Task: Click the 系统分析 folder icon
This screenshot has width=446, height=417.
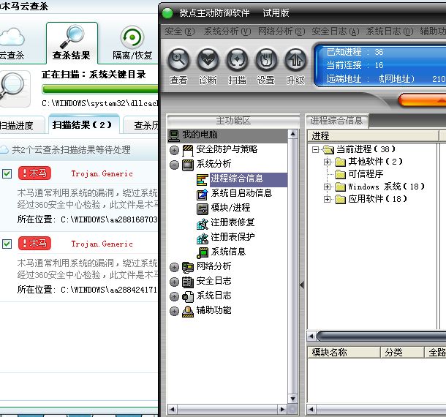Action: click(x=188, y=165)
